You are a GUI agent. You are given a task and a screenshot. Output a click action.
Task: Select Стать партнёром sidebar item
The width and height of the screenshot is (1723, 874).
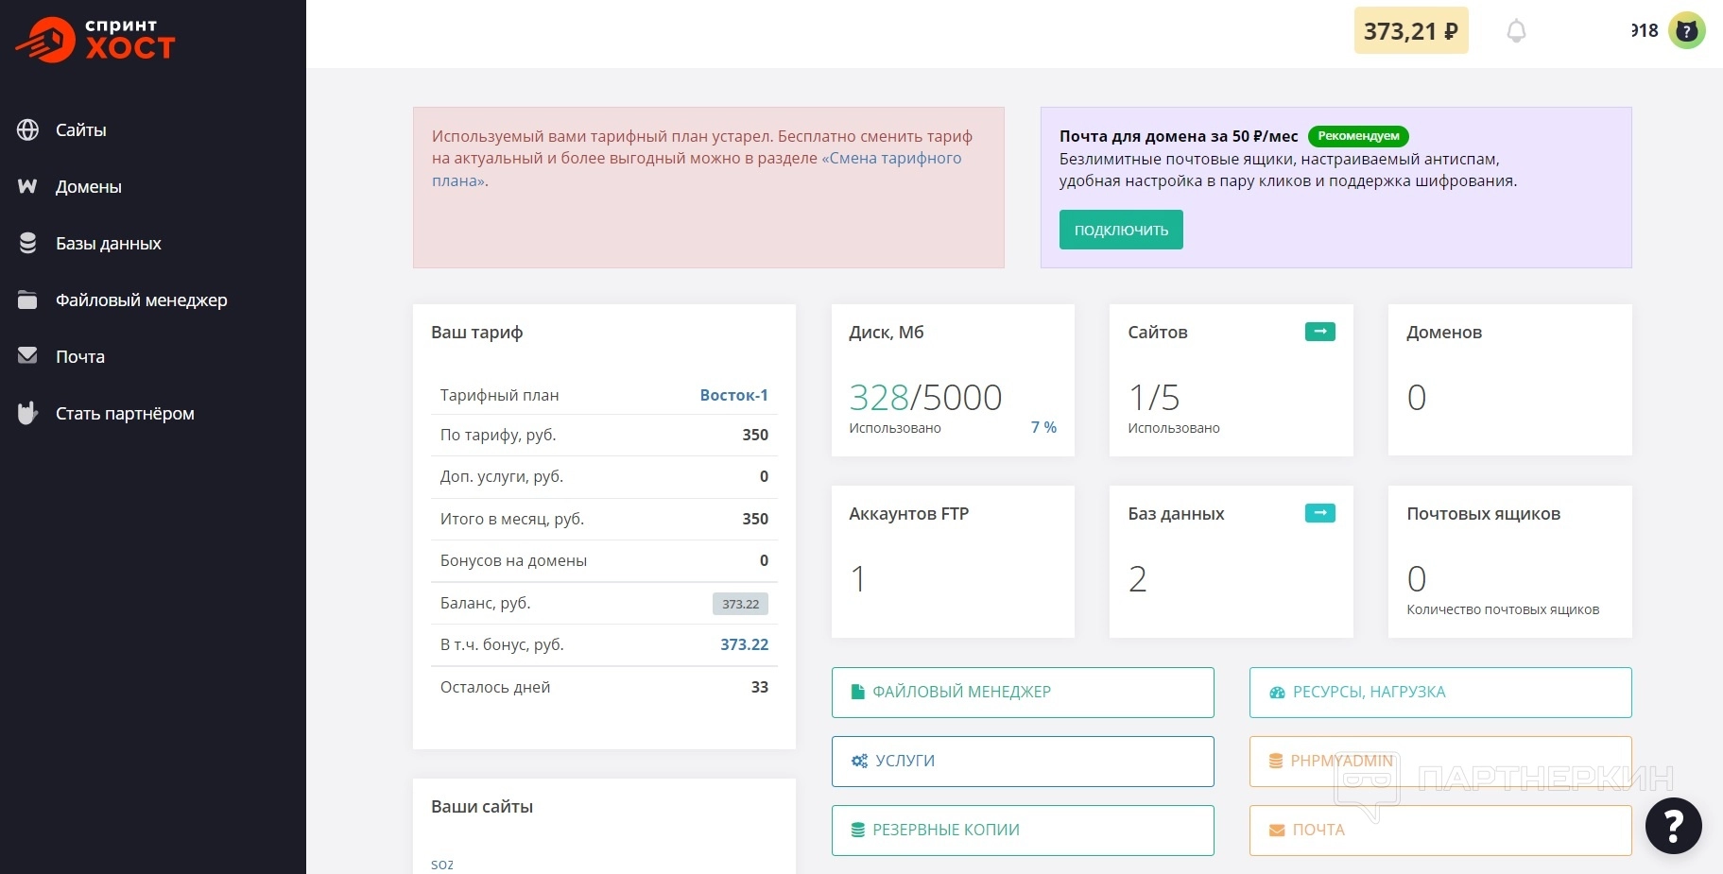125,414
